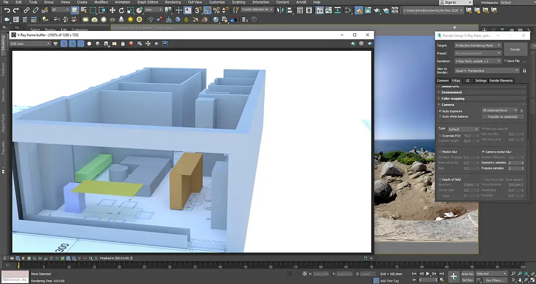536x284 pixels.
Task: Enable the Depth of field checkbox
Action: coord(440,179)
